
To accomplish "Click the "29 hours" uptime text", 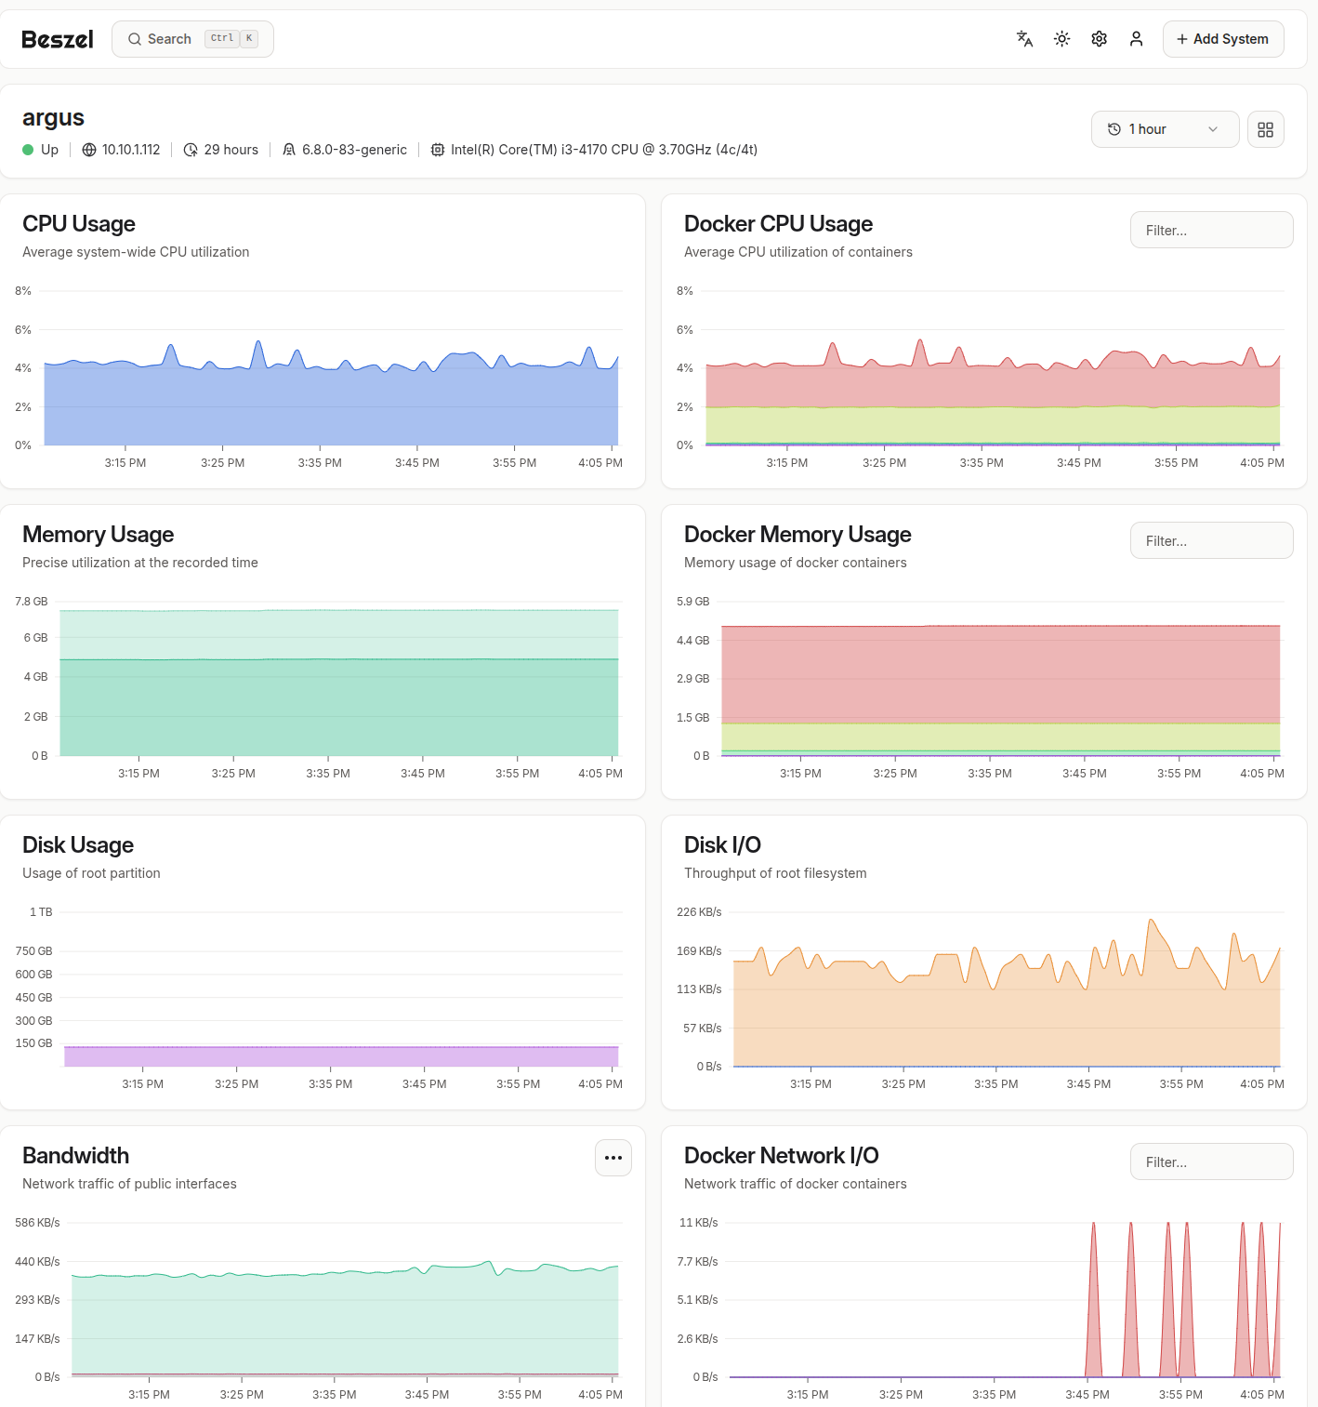I will 231,150.
